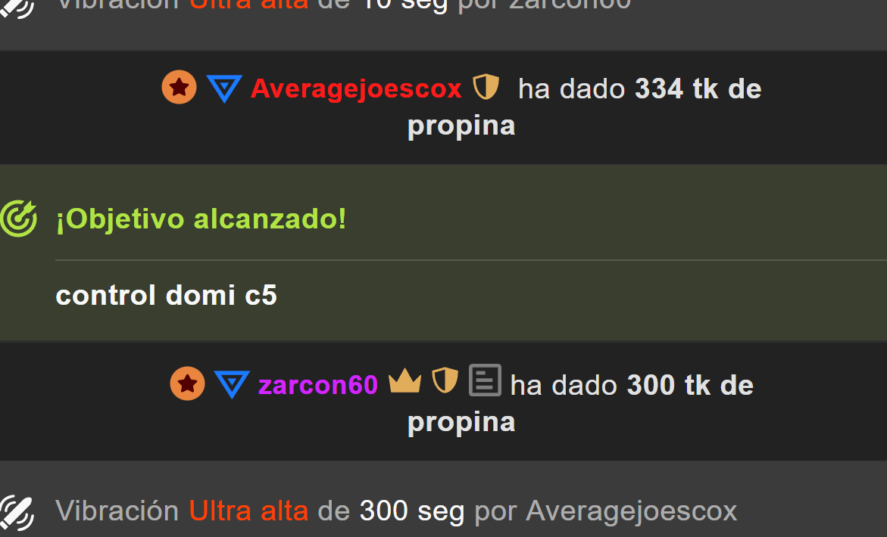
Task: Click the gold crown icon after zarcon60
Action: (x=405, y=381)
